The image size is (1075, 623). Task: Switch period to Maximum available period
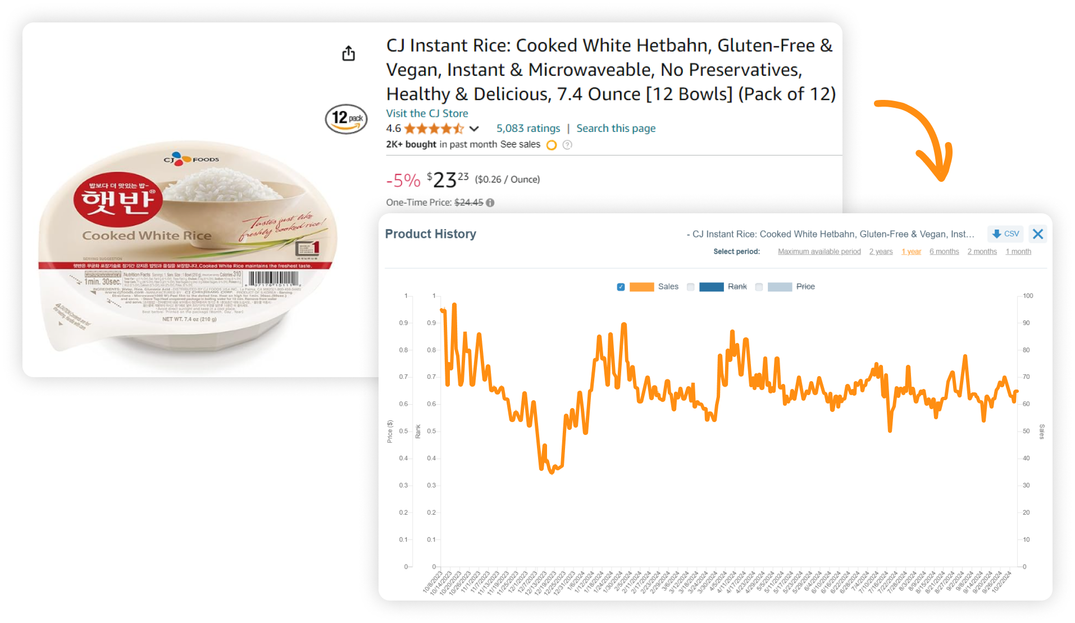[819, 251]
